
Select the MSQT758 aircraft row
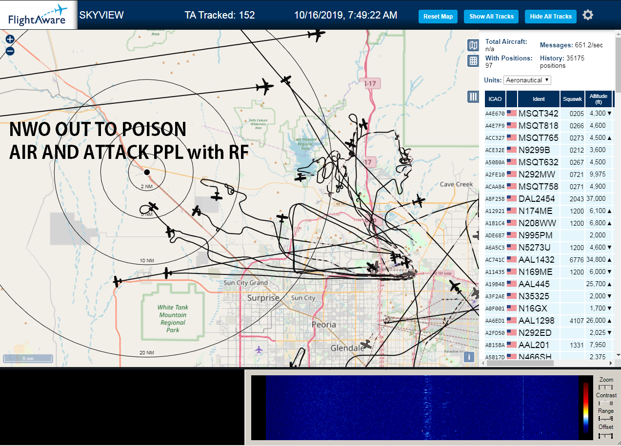548,186
